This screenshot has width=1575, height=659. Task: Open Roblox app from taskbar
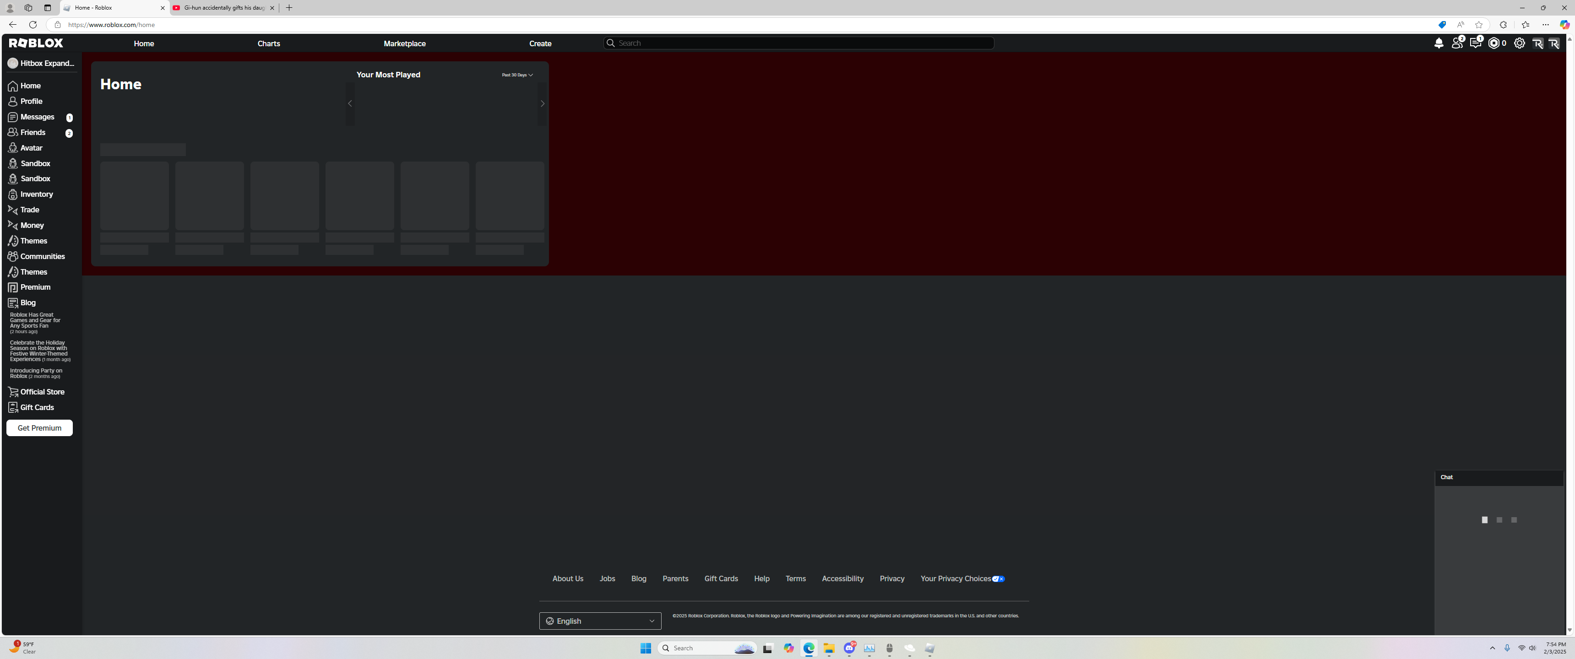click(x=930, y=648)
